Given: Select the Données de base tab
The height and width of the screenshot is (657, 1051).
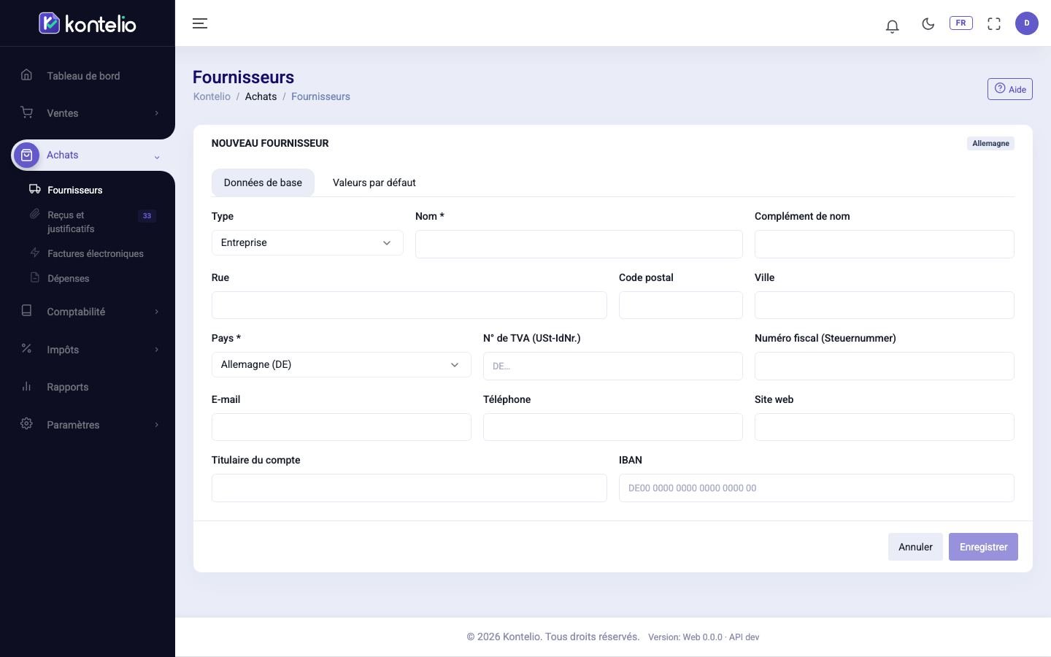Looking at the screenshot, I should pos(263,182).
